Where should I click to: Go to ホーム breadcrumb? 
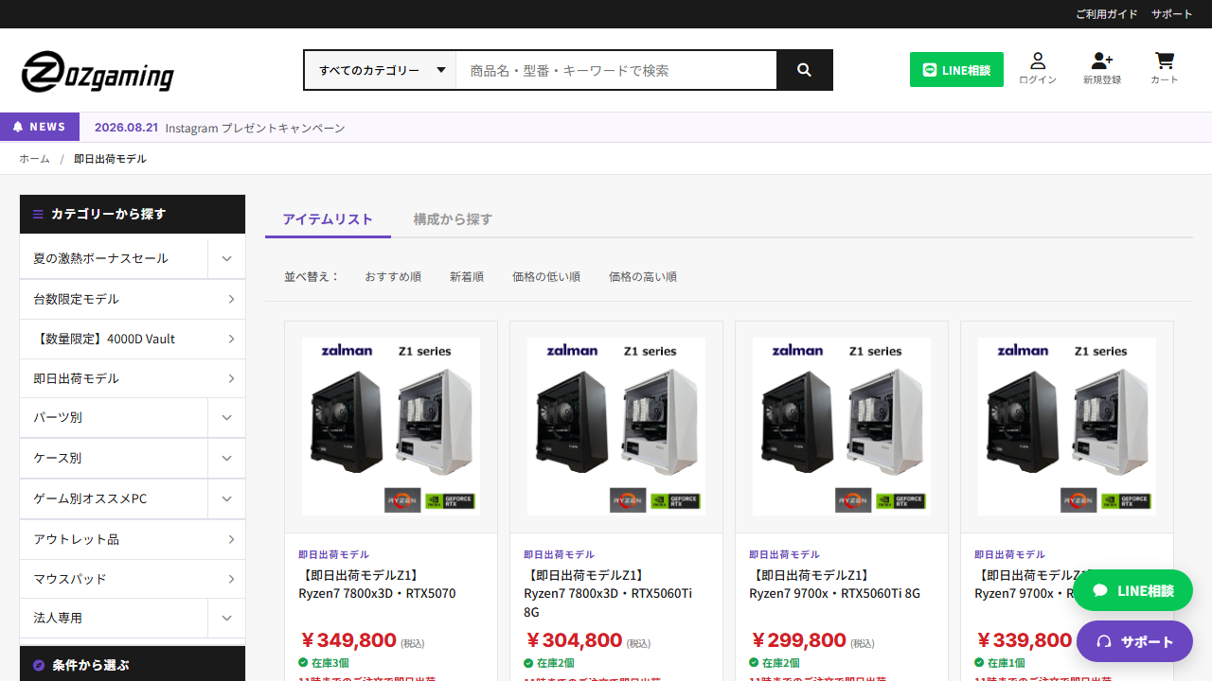[34, 159]
